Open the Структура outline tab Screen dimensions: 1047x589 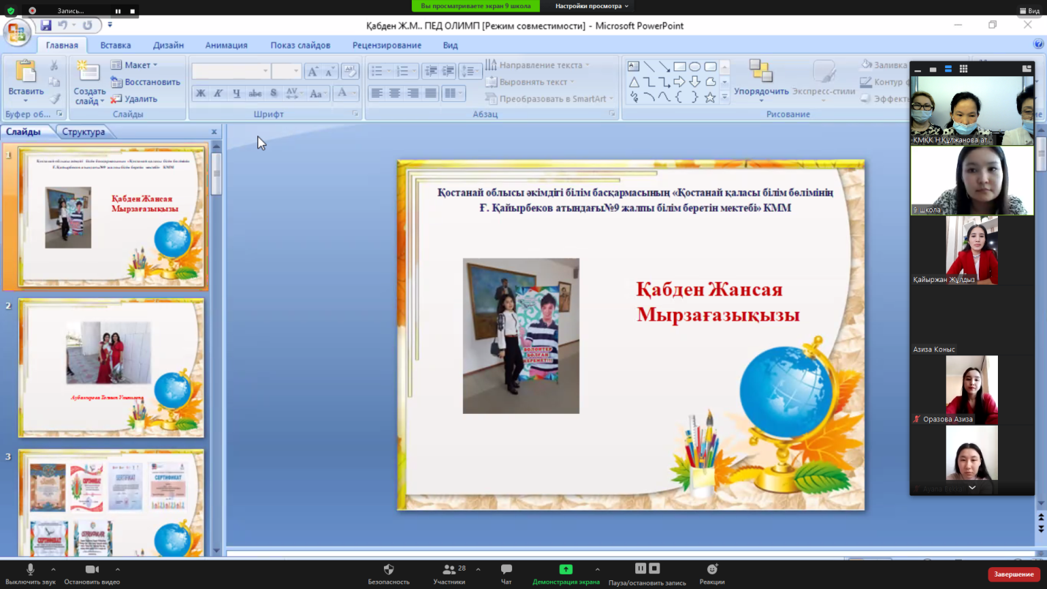pos(84,132)
